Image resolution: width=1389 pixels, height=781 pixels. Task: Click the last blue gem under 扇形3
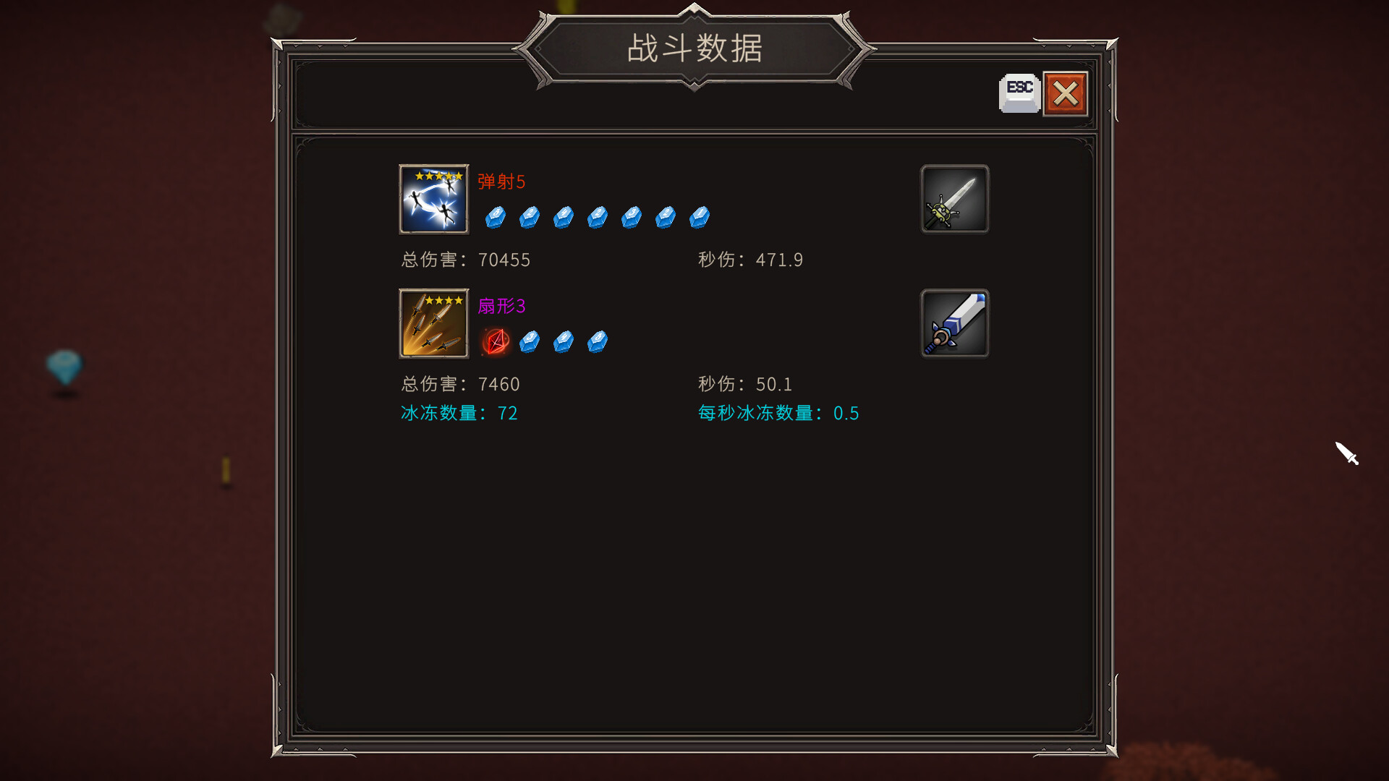pyautogui.click(x=598, y=341)
